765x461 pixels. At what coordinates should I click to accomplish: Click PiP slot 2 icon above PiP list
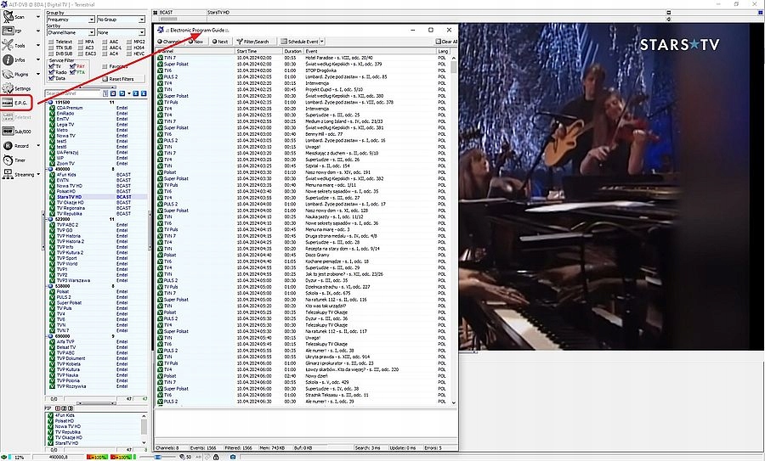pyautogui.click(x=64, y=408)
